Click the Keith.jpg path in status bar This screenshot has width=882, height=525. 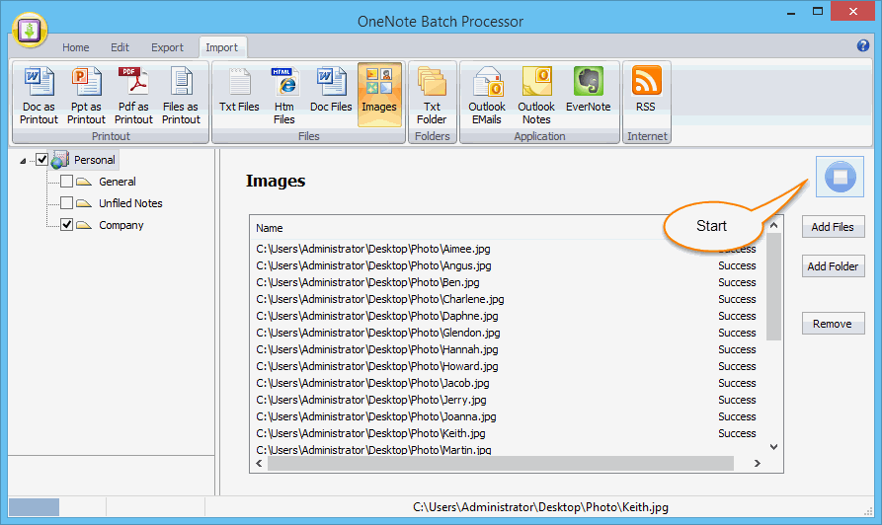tap(540, 507)
